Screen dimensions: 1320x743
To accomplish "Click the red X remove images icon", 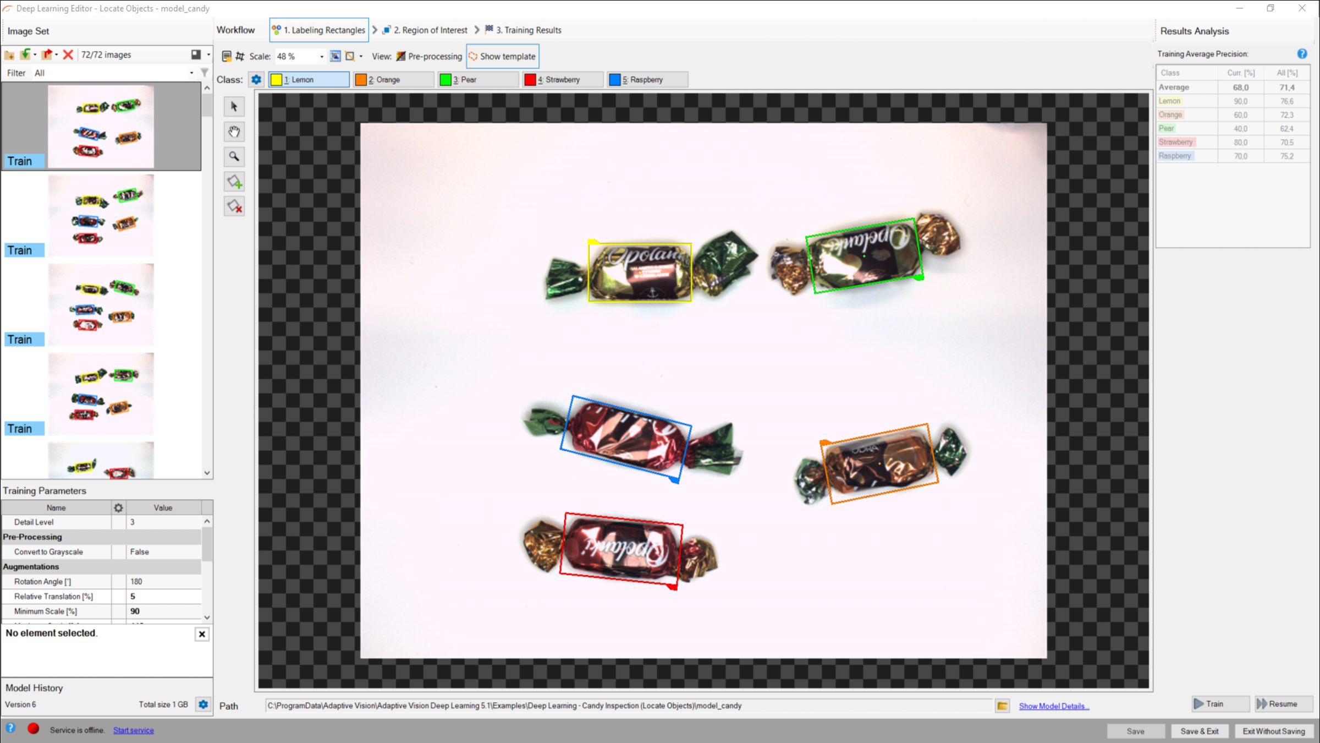I will point(68,54).
